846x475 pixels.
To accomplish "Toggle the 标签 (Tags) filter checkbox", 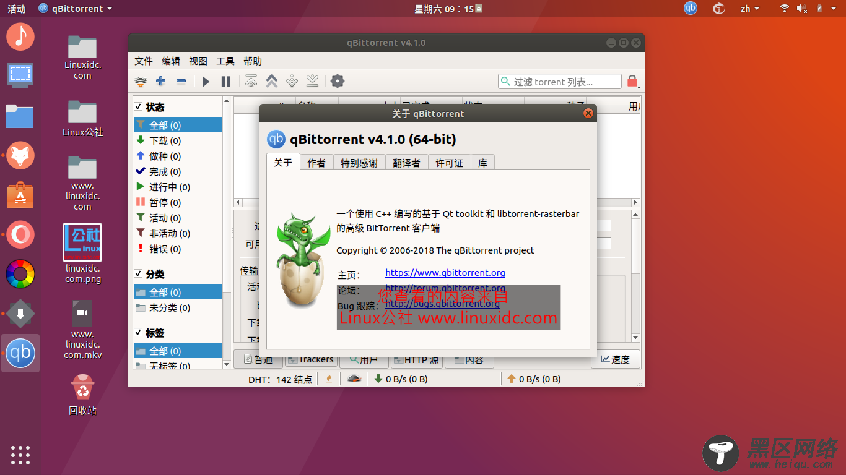I will 138,333.
